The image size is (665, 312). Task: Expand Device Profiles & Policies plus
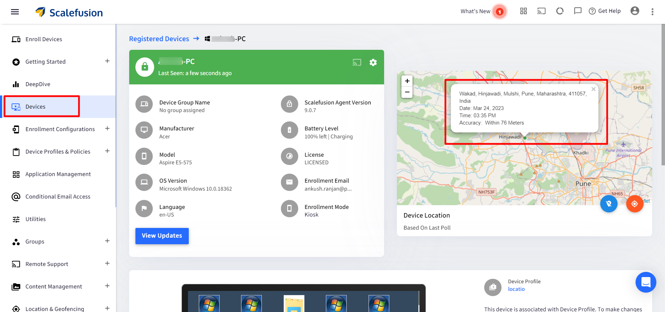[107, 151]
